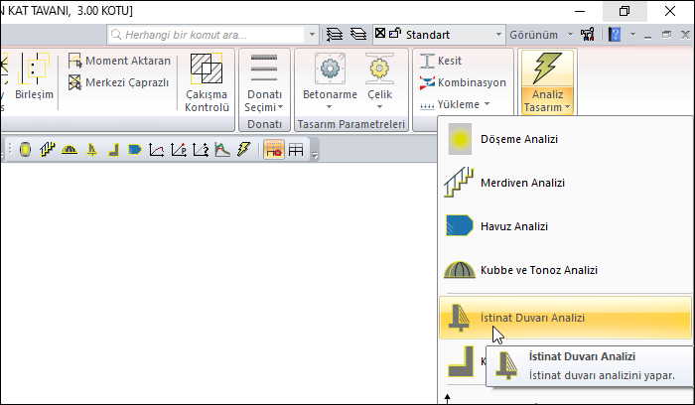The height and width of the screenshot is (405, 695).
Task: Open the Kombinasyon settings
Action: coord(463,82)
